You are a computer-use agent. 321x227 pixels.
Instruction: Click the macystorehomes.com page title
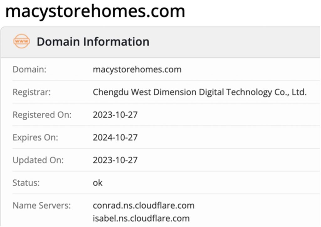(x=95, y=11)
